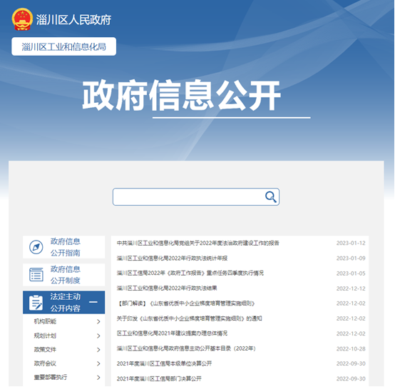The height and width of the screenshot is (387, 395).
Task: Expand the 规划计划 chevron arrow
Action: [x=98, y=336]
